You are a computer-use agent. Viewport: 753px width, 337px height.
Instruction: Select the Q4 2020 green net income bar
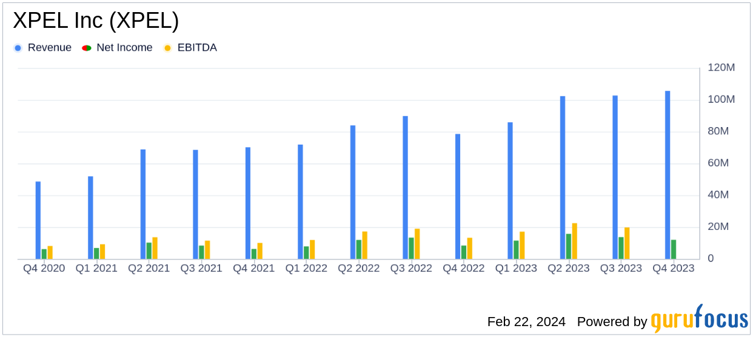[44, 254]
